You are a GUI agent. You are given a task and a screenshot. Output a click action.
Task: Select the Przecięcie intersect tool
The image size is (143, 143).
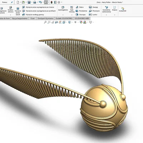94,11
